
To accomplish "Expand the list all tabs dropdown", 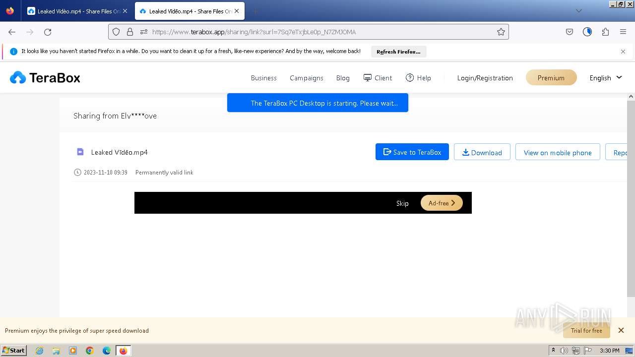I will point(578,11).
